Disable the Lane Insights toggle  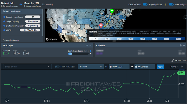pos(171,5)
